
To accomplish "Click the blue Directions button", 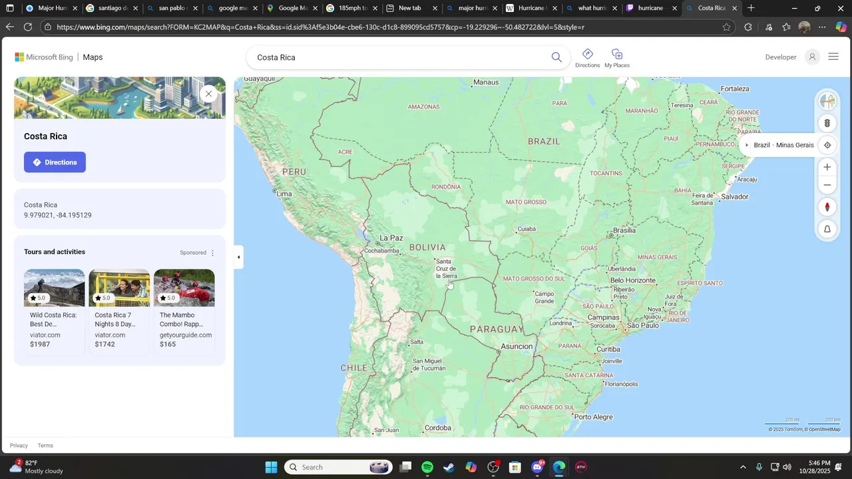I will 55,162.
